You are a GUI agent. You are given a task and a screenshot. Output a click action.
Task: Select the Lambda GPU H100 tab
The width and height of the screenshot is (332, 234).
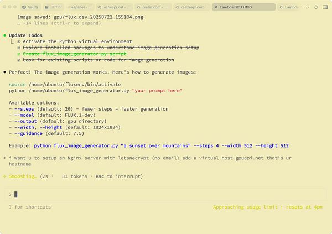click(x=243, y=7)
